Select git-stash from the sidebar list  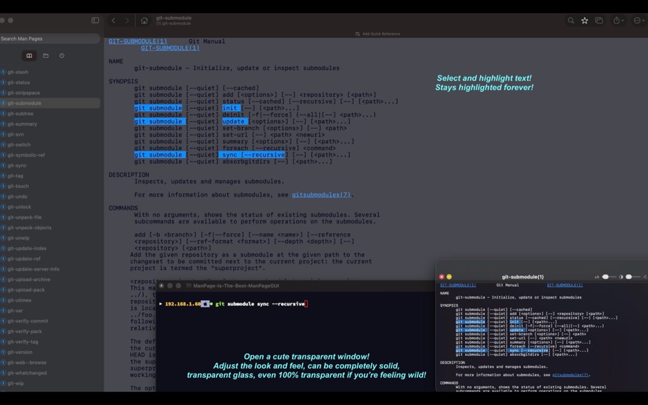pos(20,72)
